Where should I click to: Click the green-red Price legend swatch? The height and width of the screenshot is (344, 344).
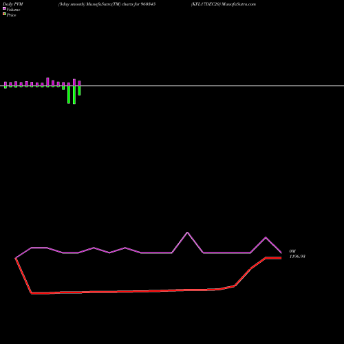click(x=4, y=14)
